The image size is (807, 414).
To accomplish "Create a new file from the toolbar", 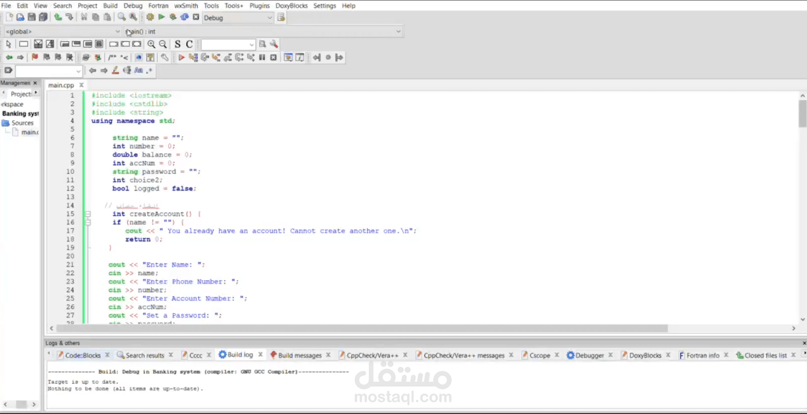I will [x=9, y=17].
